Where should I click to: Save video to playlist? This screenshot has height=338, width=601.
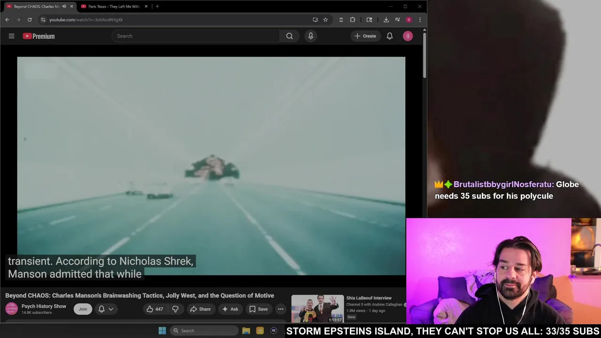(x=258, y=309)
